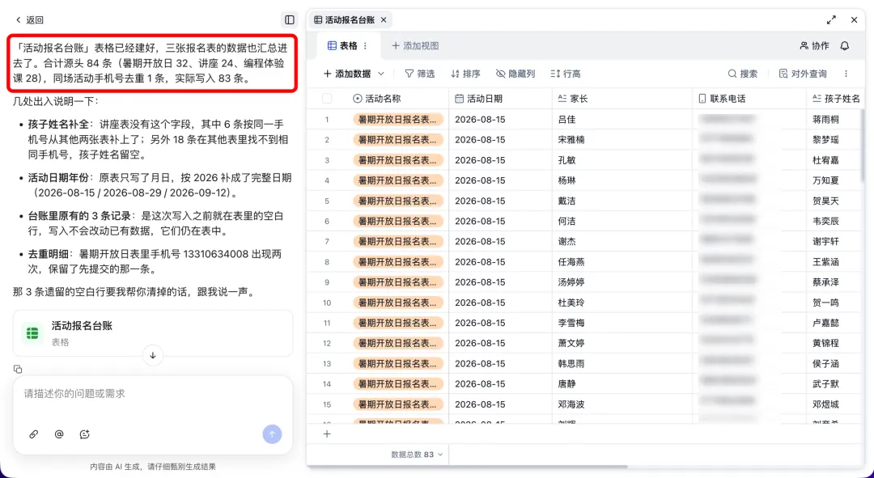Tick the select-all checkbox in header
This screenshot has height=478, width=874.
(327, 99)
